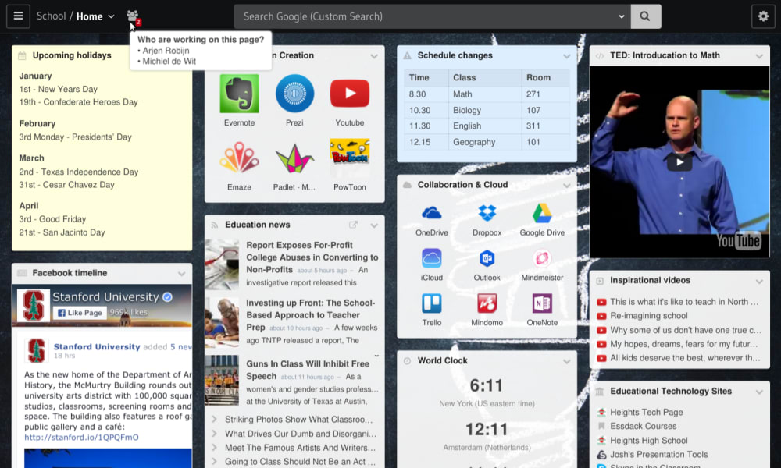Screen dimensions: 781x468
Task: Open Heights High School link
Action: 648,440
